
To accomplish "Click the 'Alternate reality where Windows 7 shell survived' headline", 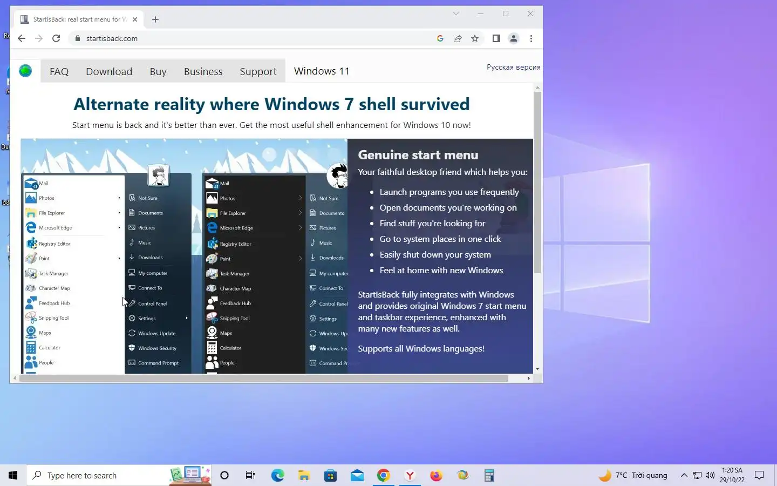I will pos(271,104).
